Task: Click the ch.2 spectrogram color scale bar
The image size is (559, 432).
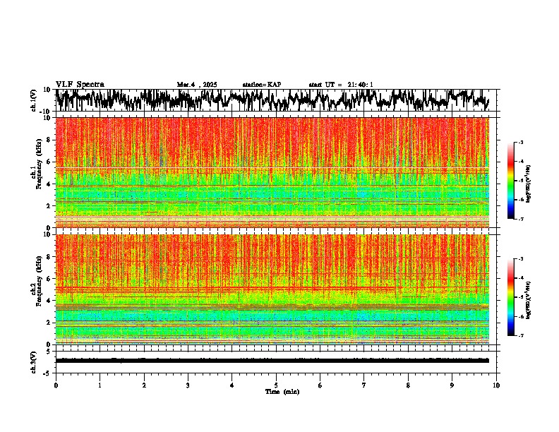Action: click(511, 297)
